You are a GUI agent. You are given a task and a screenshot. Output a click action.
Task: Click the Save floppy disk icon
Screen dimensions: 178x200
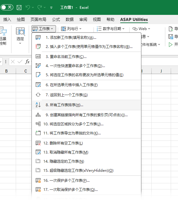pyautogui.click(x=19, y=8)
